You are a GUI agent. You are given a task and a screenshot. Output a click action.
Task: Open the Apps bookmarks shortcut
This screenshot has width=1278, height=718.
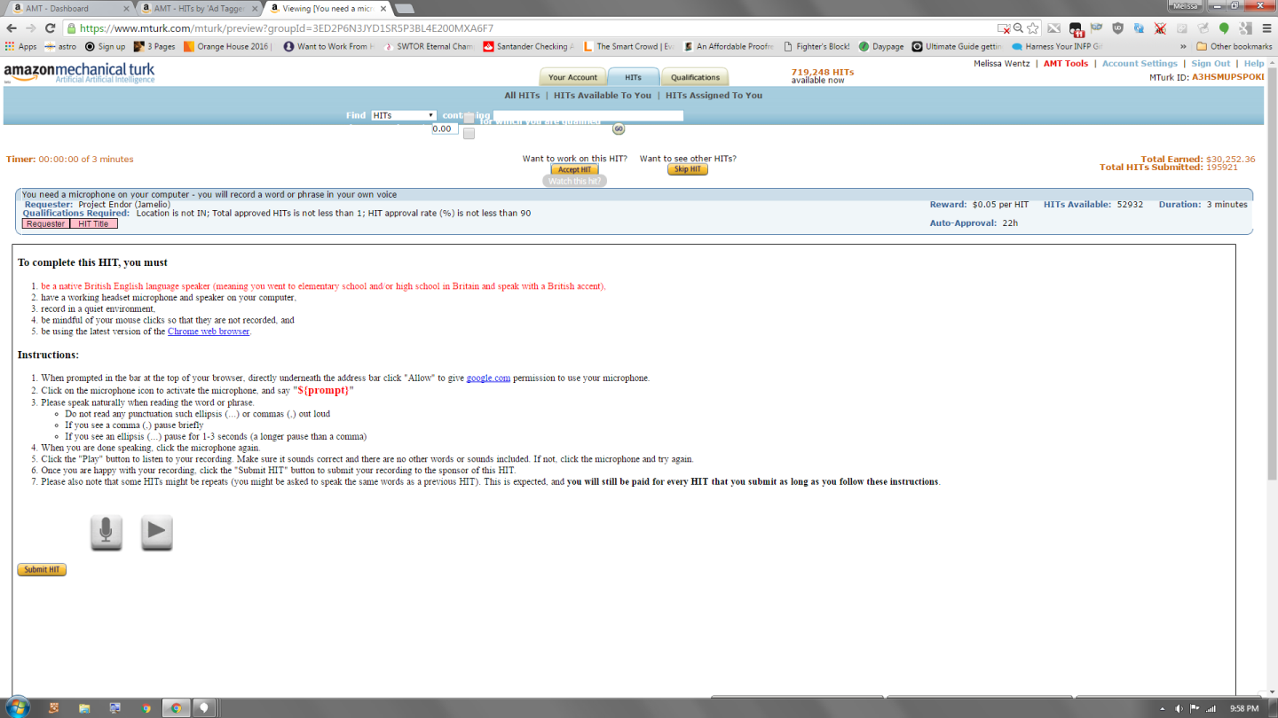click(x=20, y=46)
